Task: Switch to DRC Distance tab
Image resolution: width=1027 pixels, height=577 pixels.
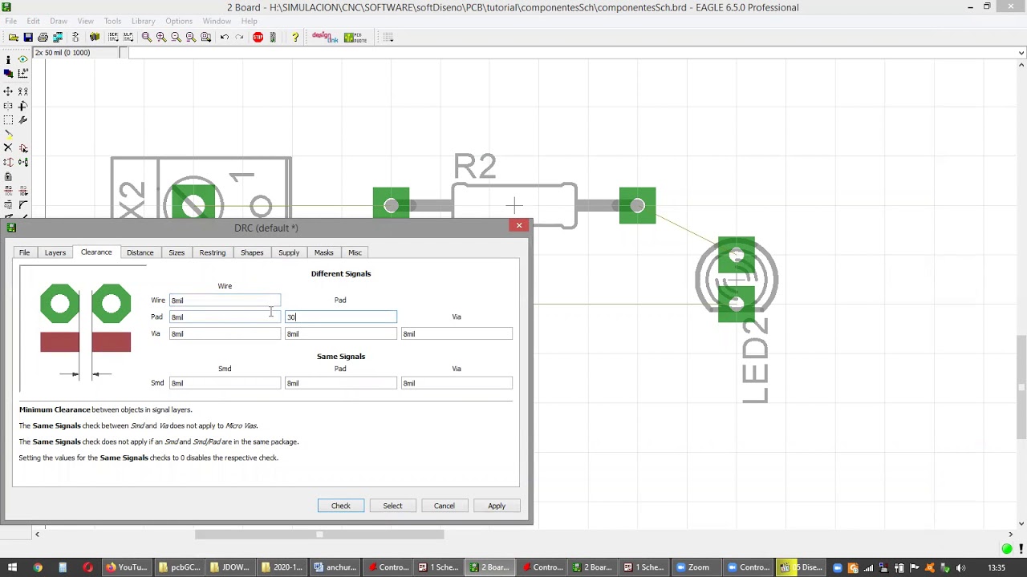Action: click(x=140, y=252)
